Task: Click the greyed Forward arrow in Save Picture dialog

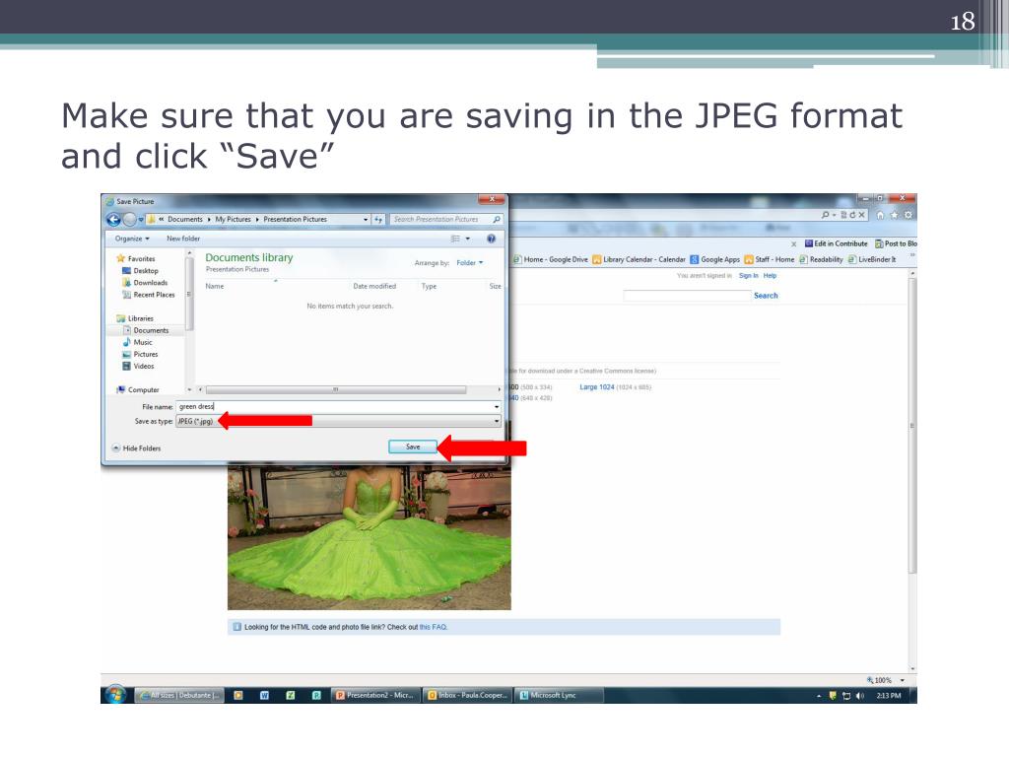Action: (129, 220)
